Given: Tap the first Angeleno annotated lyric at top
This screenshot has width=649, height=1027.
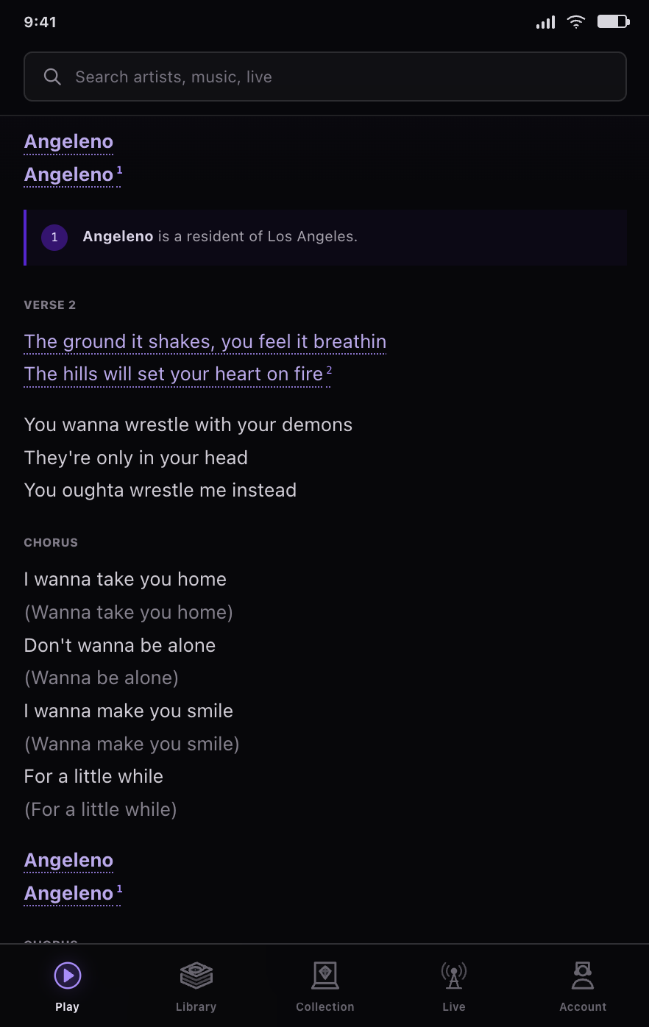Looking at the screenshot, I should (x=68, y=141).
